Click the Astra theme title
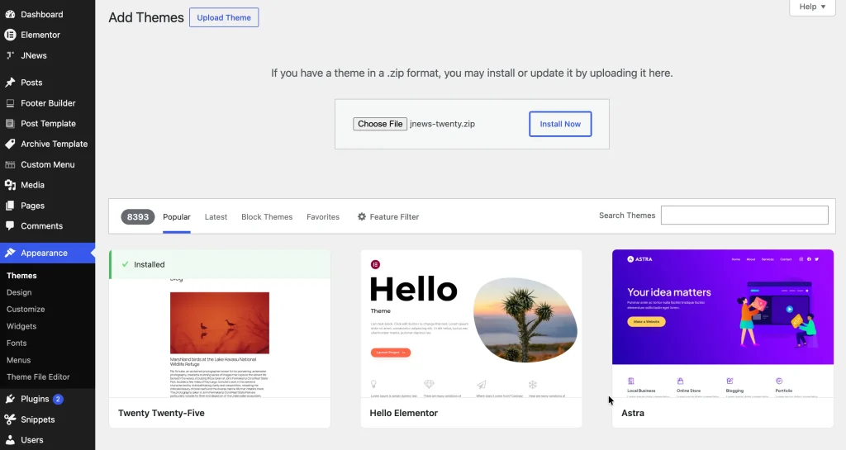Viewport: 846px width, 450px height. 633,413
